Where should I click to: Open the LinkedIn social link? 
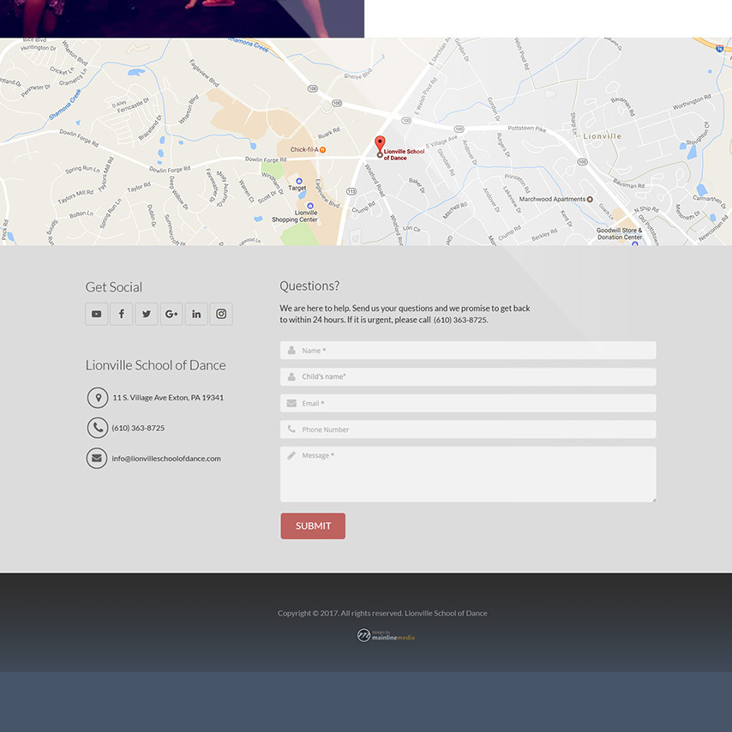pyautogui.click(x=196, y=314)
